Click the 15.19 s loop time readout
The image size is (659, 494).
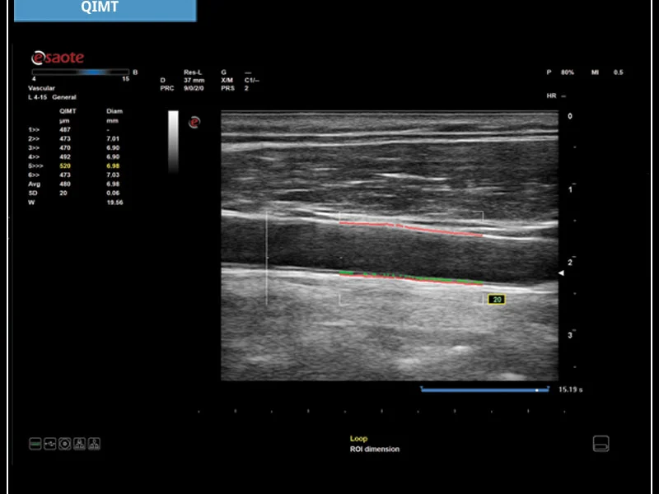[572, 389]
